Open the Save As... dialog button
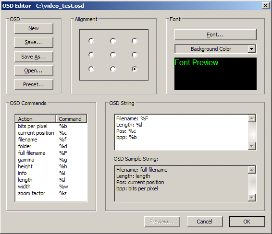Viewport: 272px width, 234px height. [x=34, y=57]
